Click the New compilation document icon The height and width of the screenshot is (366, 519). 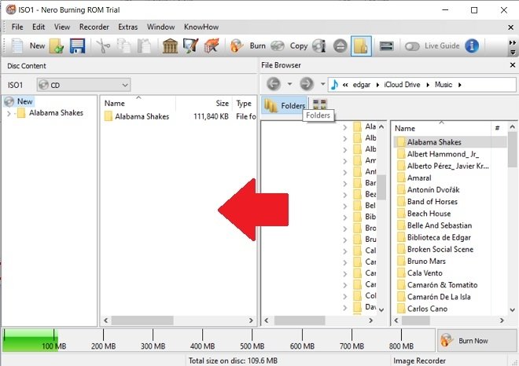(17, 46)
